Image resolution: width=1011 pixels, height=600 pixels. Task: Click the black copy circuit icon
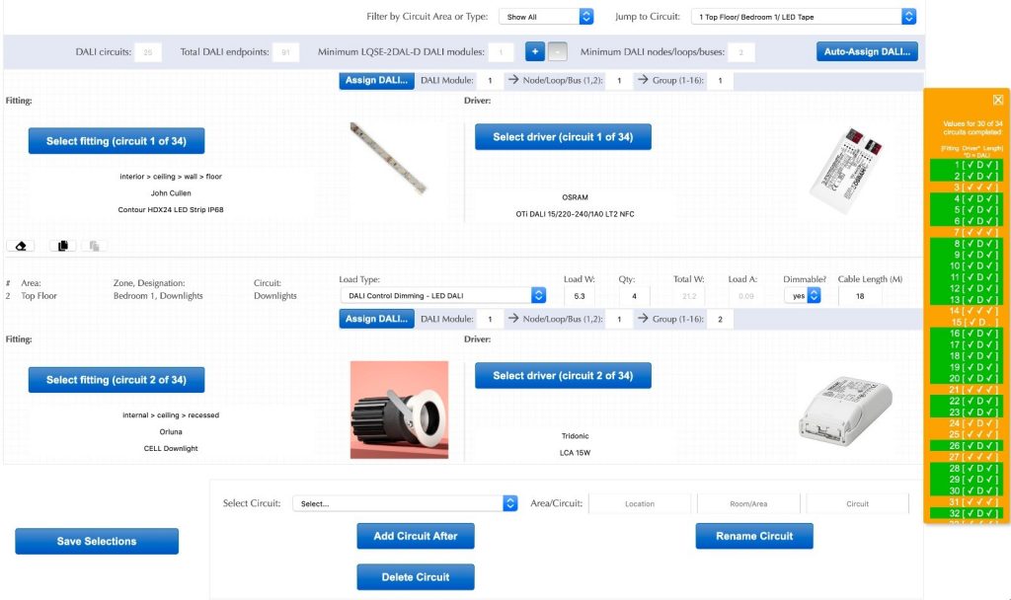[61, 246]
